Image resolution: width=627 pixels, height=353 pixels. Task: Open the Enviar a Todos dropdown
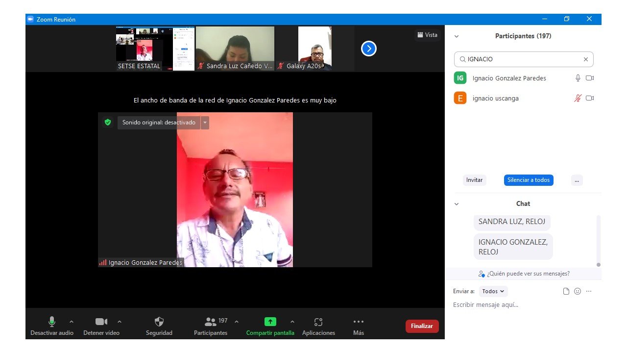pos(493,291)
